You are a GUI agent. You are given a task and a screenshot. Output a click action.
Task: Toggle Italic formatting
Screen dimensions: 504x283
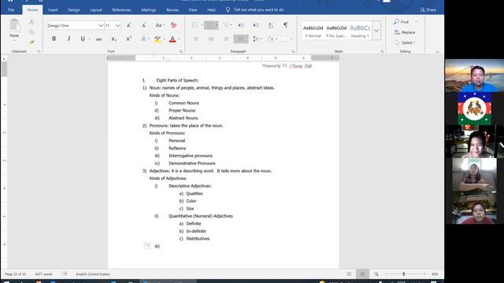[x=69, y=39]
